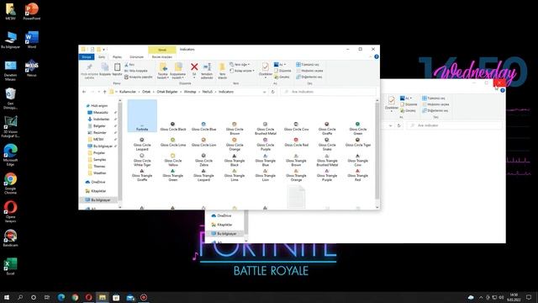Click the File Explorer icon on the taskbar
538x303 pixels.
point(103,297)
